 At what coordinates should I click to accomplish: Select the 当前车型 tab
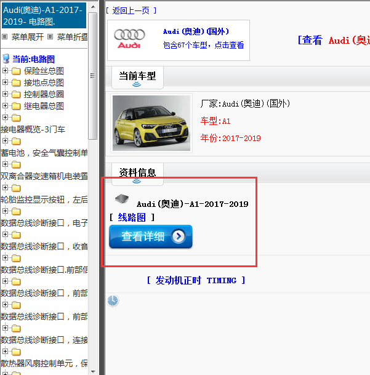(x=137, y=78)
